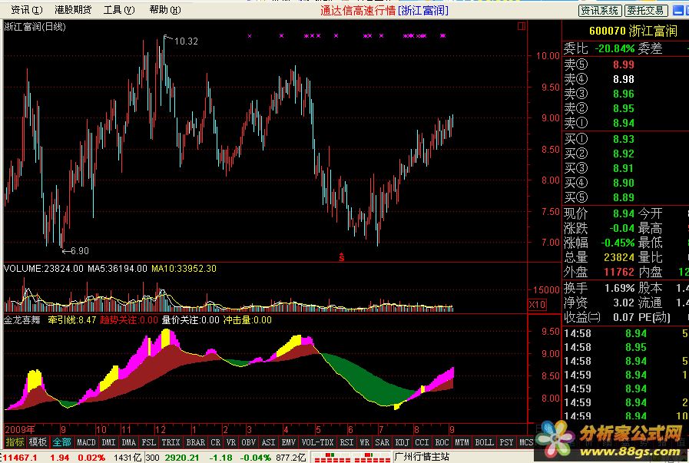Select the 全部 tab

[61, 442]
